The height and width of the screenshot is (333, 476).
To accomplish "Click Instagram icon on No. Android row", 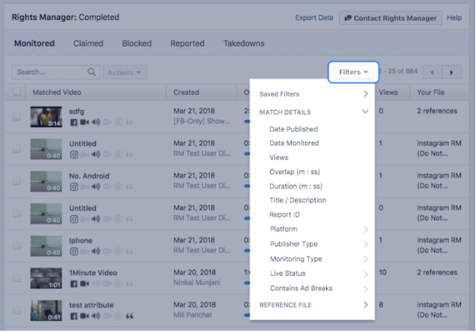I will 74,187.
